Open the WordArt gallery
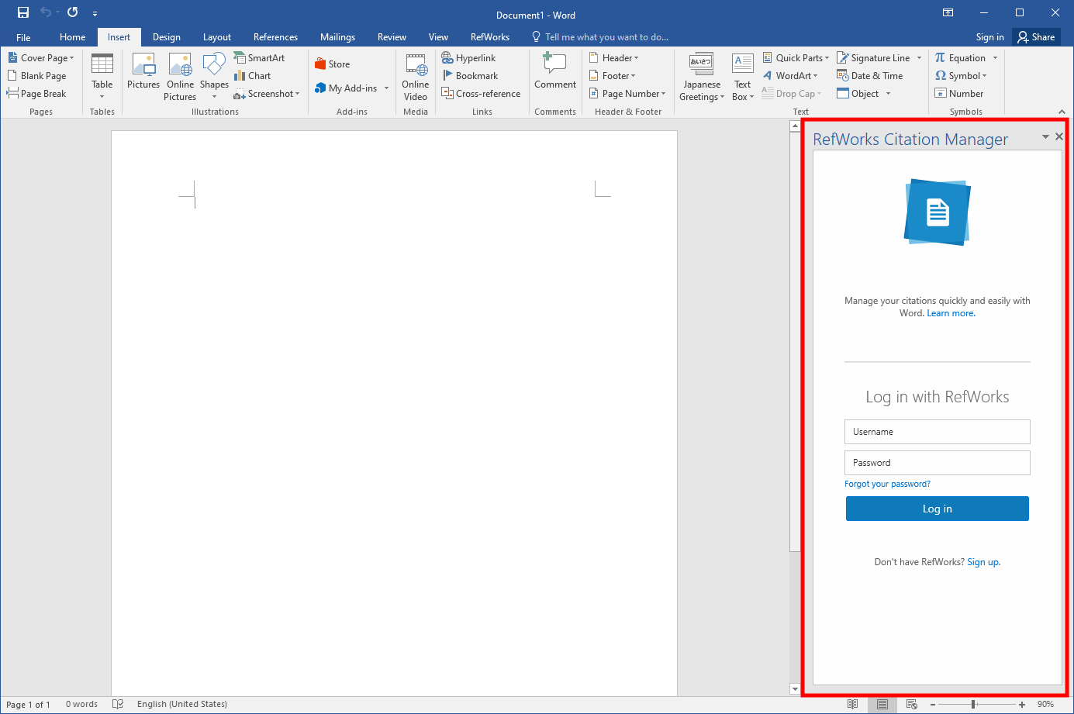1074x714 pixels. click(x=790, y=76)
